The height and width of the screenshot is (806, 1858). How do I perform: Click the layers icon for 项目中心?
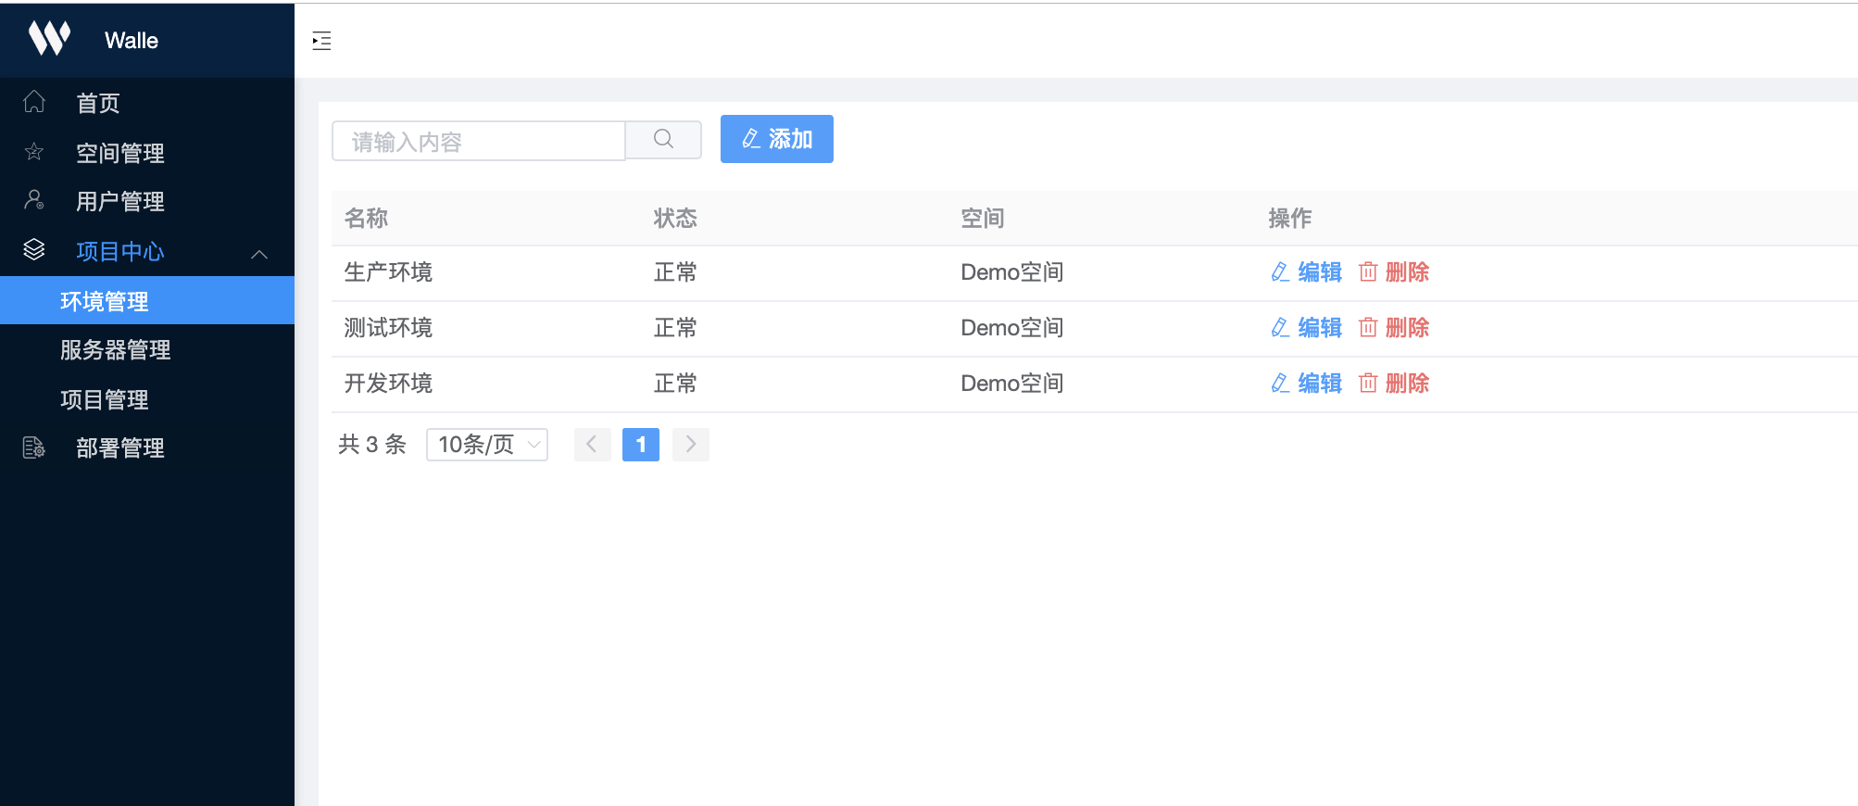point(34,250)
